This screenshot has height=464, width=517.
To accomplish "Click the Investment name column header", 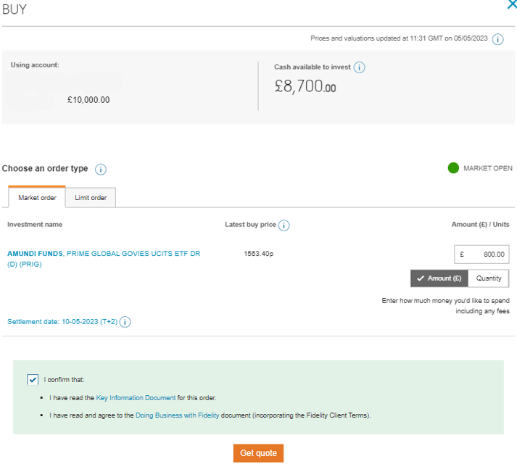I will pos(35,225).
